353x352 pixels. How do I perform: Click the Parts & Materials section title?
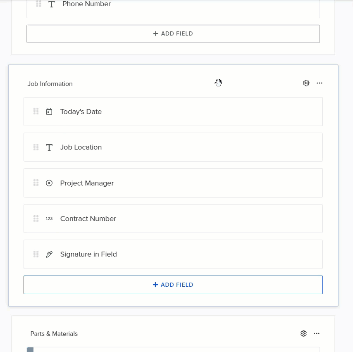54,333
